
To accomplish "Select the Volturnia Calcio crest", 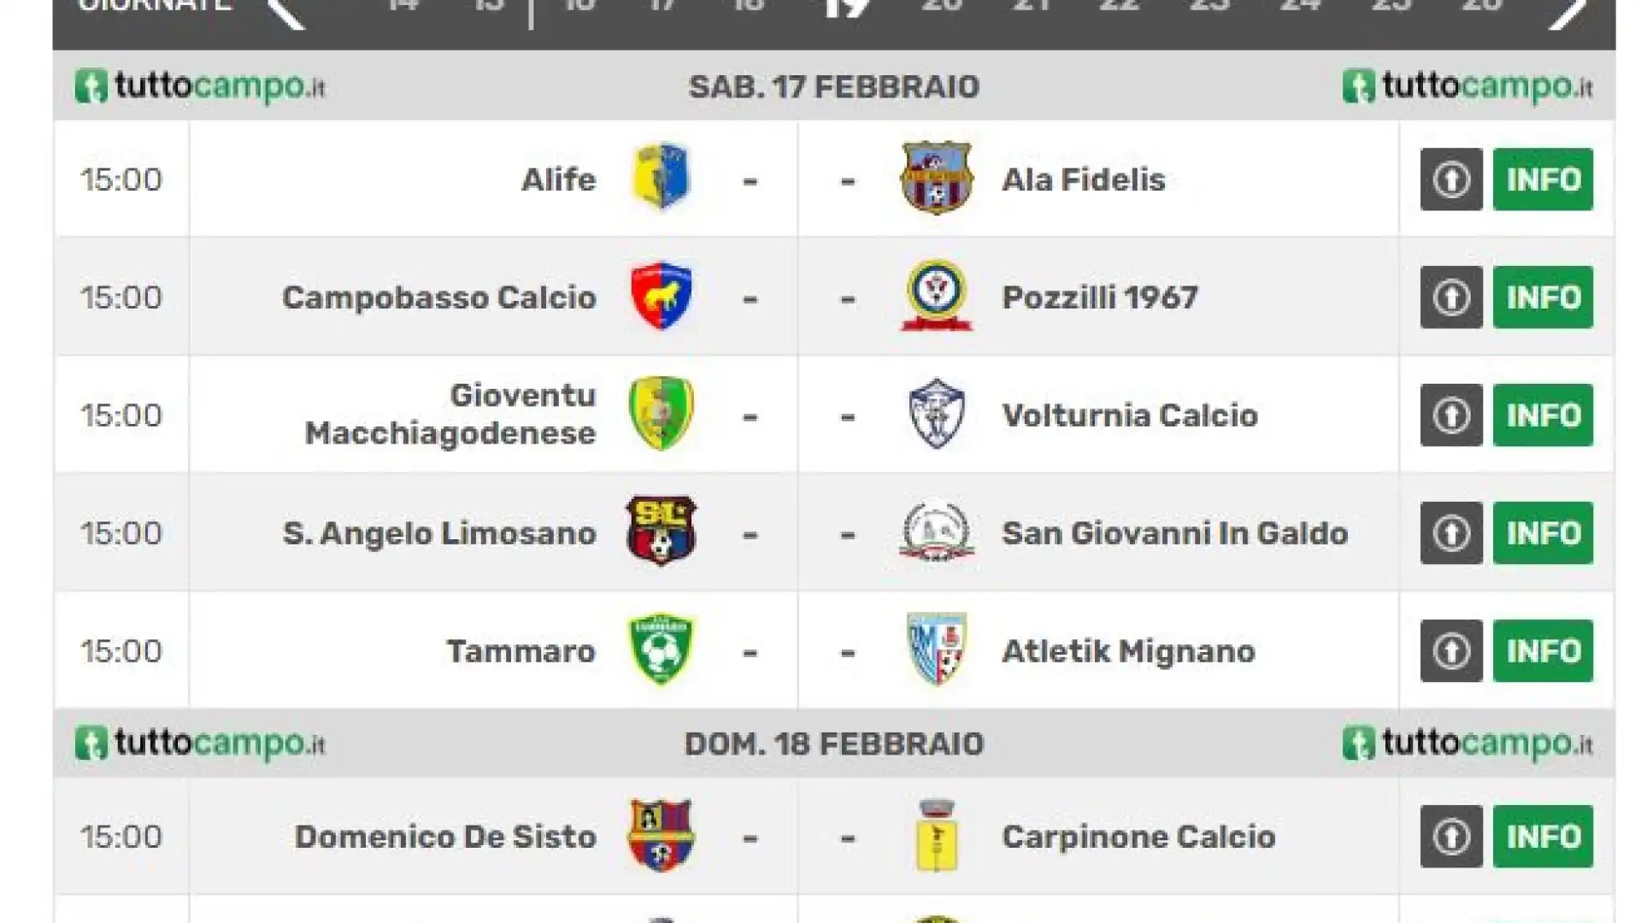I will 937,414.
